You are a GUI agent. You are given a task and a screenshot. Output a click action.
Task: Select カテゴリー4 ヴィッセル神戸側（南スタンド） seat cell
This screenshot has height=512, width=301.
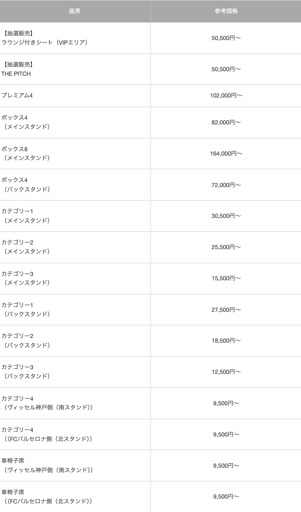47,403
